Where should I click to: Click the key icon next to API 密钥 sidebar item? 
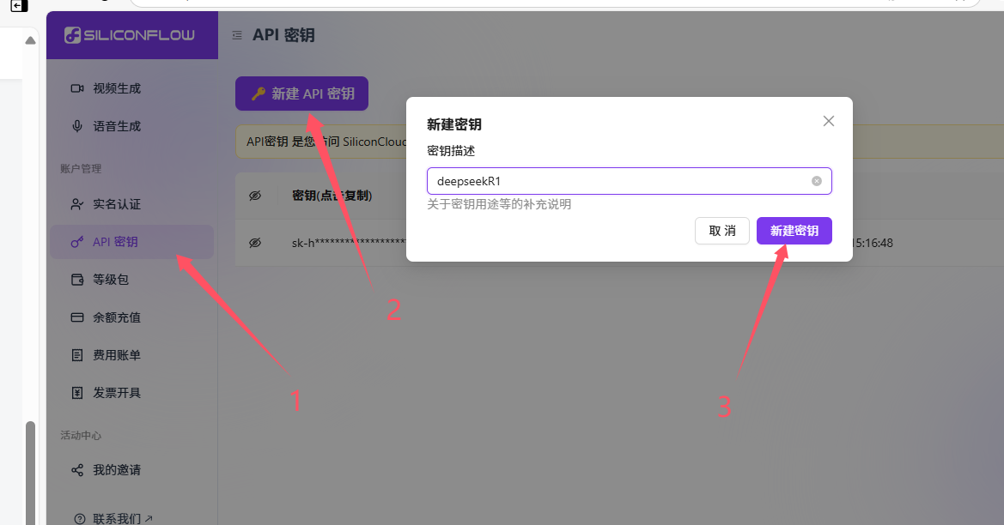(76, 242)
